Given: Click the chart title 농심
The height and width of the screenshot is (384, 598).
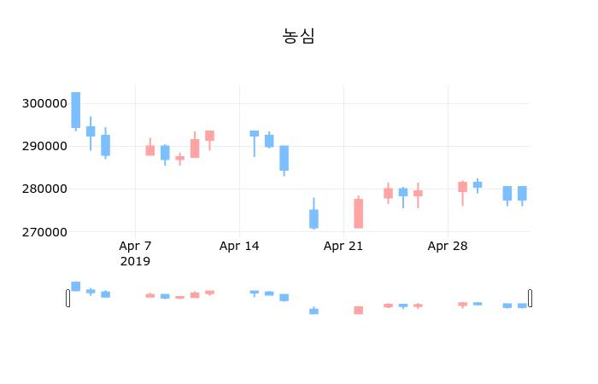Looking at the screenshot, I should pos(299,36).
